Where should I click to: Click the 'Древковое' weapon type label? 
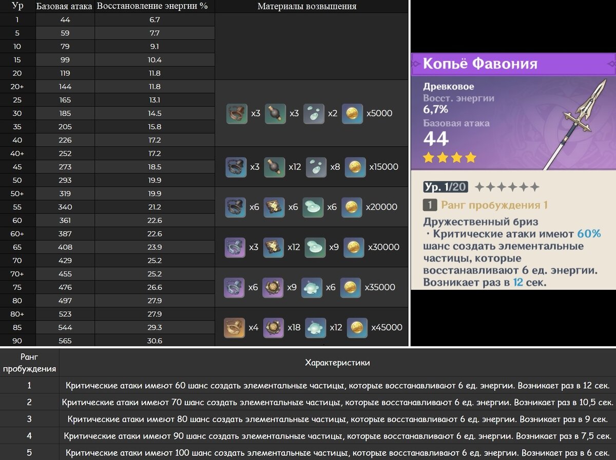449,87
